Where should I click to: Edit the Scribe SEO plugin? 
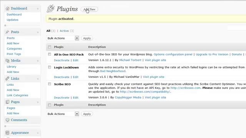pos(75,97)
